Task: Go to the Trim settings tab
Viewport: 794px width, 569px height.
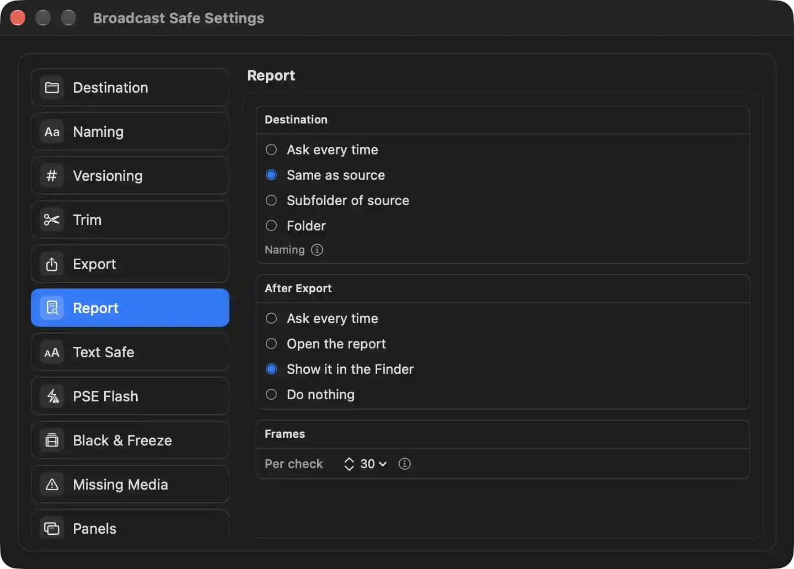Action: [130, 220]
